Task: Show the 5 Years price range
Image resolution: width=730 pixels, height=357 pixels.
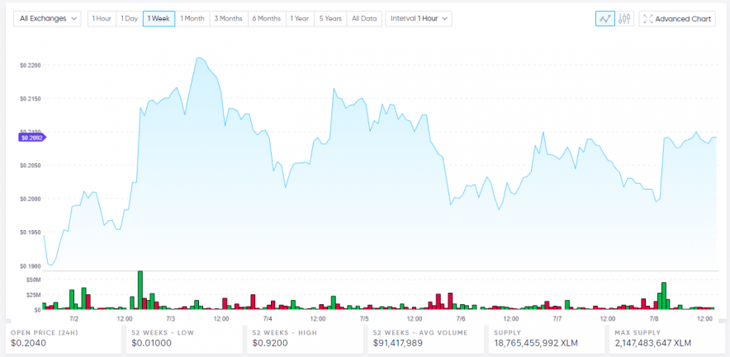Action: 330,18
